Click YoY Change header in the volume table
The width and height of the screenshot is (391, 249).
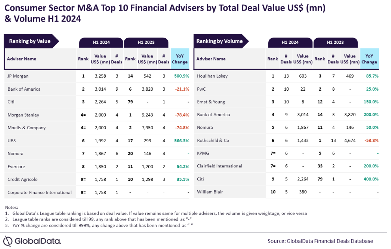pos(369,59)
